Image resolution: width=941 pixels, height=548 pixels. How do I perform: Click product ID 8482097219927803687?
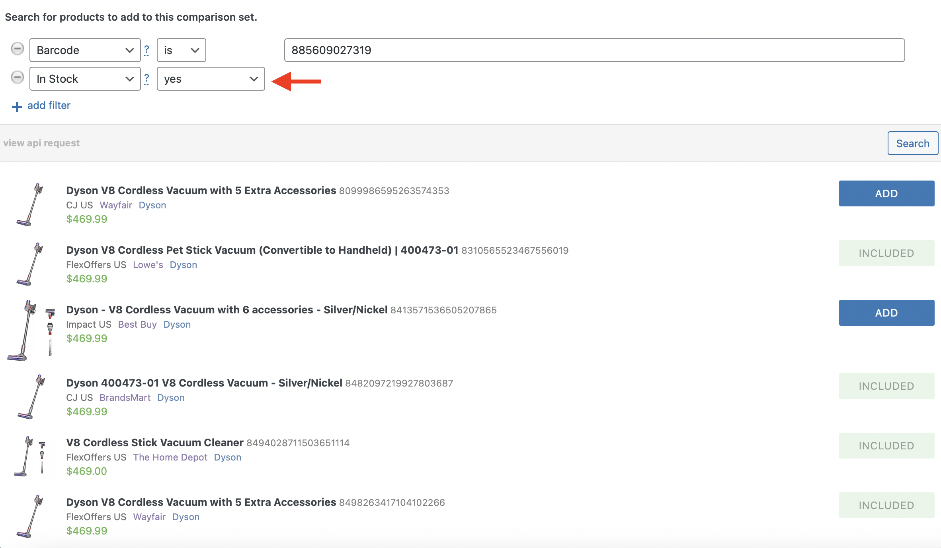click(x=399, y=383)
